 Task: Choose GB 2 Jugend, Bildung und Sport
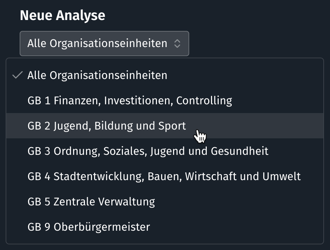click(107, 126)
